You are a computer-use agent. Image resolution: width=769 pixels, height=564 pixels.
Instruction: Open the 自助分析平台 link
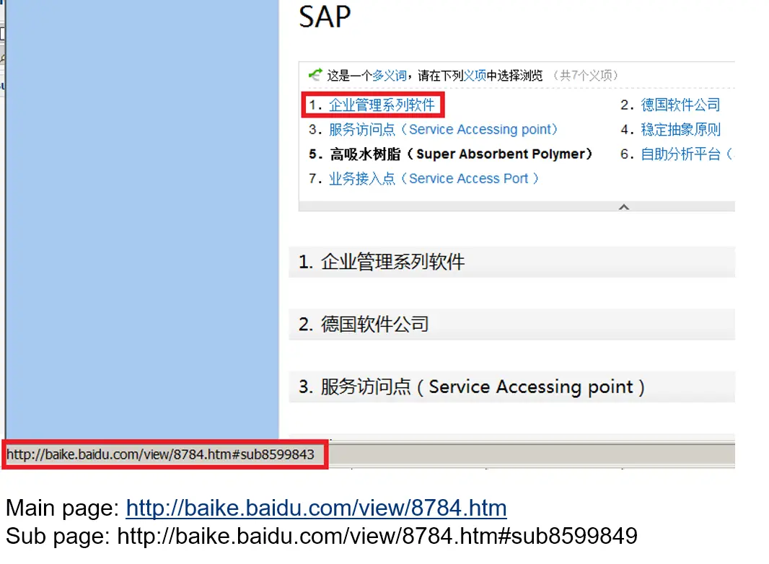click(687, 154)
